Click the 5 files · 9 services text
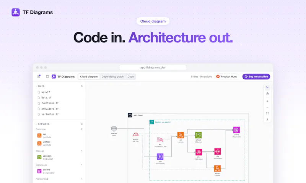Image resolution: width=306 pixels, height=183 pixels. [x=202, y=76]
